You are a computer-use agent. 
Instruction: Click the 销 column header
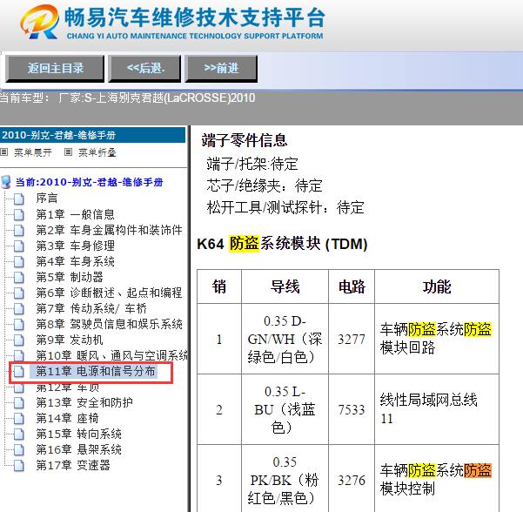(219, 286)
